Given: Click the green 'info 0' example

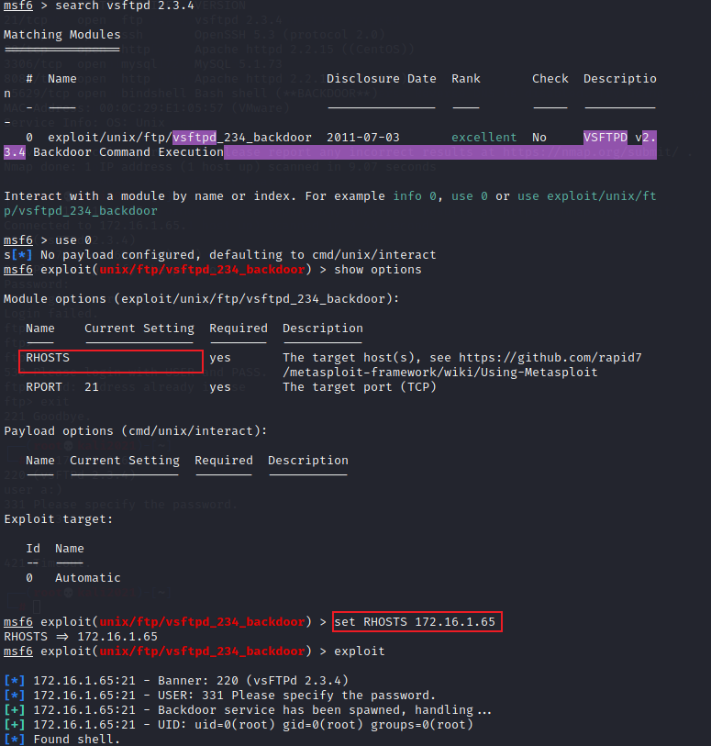Looking at the screenshot, I should (x=415, y=196).
